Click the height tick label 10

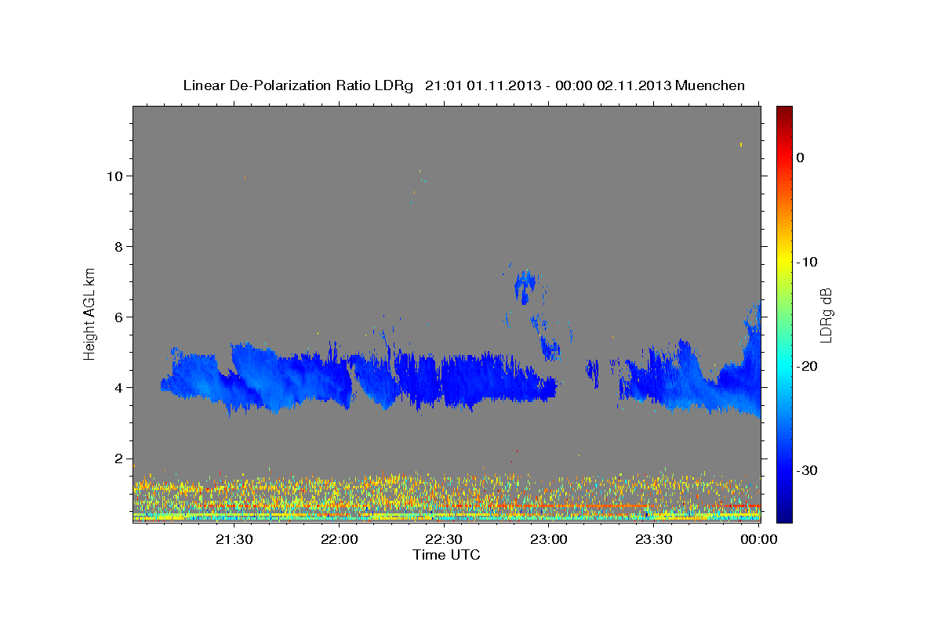[x=114, y=176]
